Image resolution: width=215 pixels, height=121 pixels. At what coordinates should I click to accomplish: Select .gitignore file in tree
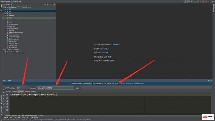point(12,26)
